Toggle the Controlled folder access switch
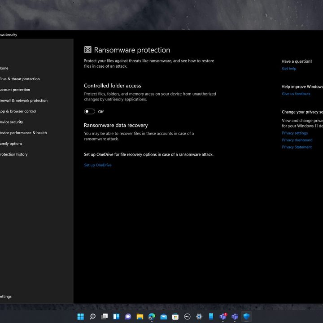Screen dimensions: 323x323 coord(89,111)
